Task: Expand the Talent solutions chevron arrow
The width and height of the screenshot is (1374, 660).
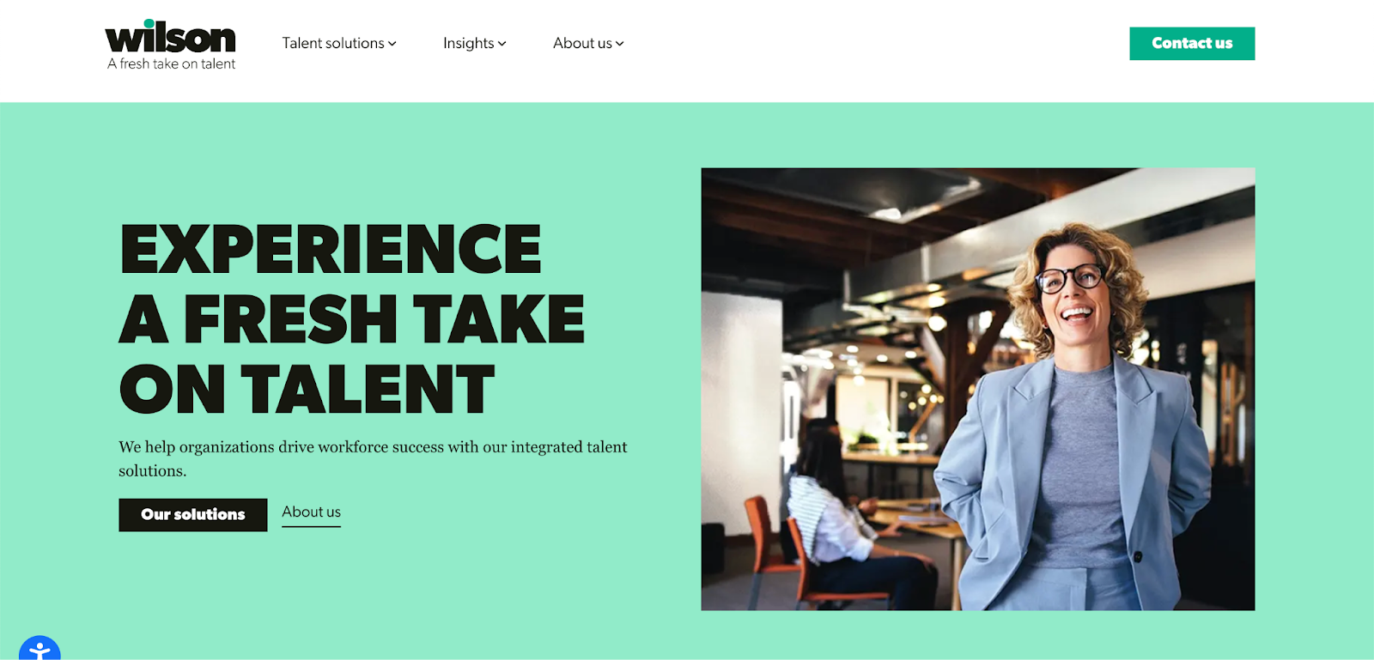Action: [392, 44]
